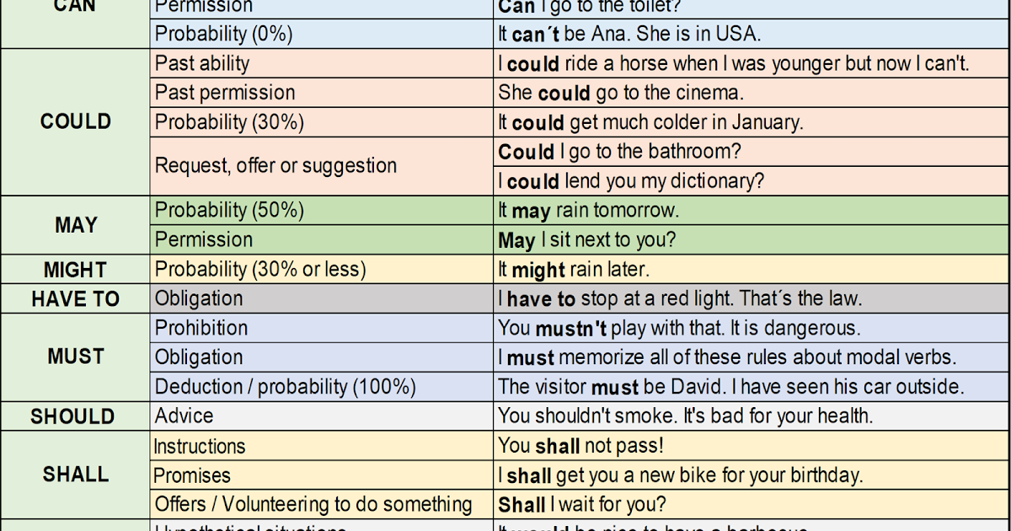Image resolution: width=1011 pixels, height=531 pixels.
Task: Select the 'Past ability' cell
Action: [x=321, y=63]
